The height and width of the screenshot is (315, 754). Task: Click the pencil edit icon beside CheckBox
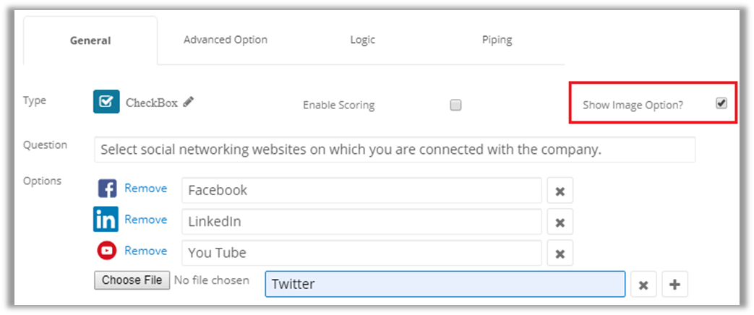point(189,102)
